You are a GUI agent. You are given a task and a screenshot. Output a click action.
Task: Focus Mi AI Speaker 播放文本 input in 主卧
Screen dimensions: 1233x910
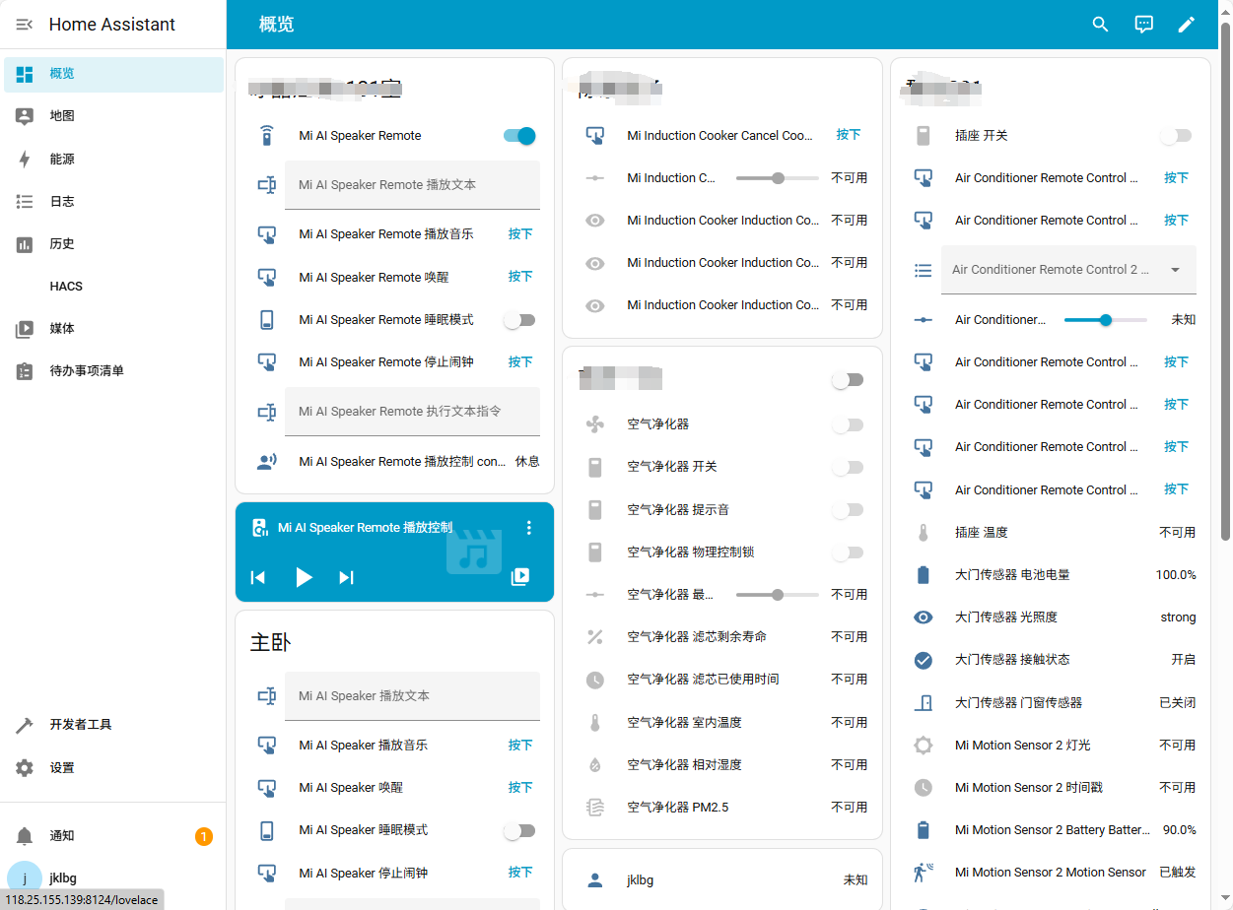(412, 696)
